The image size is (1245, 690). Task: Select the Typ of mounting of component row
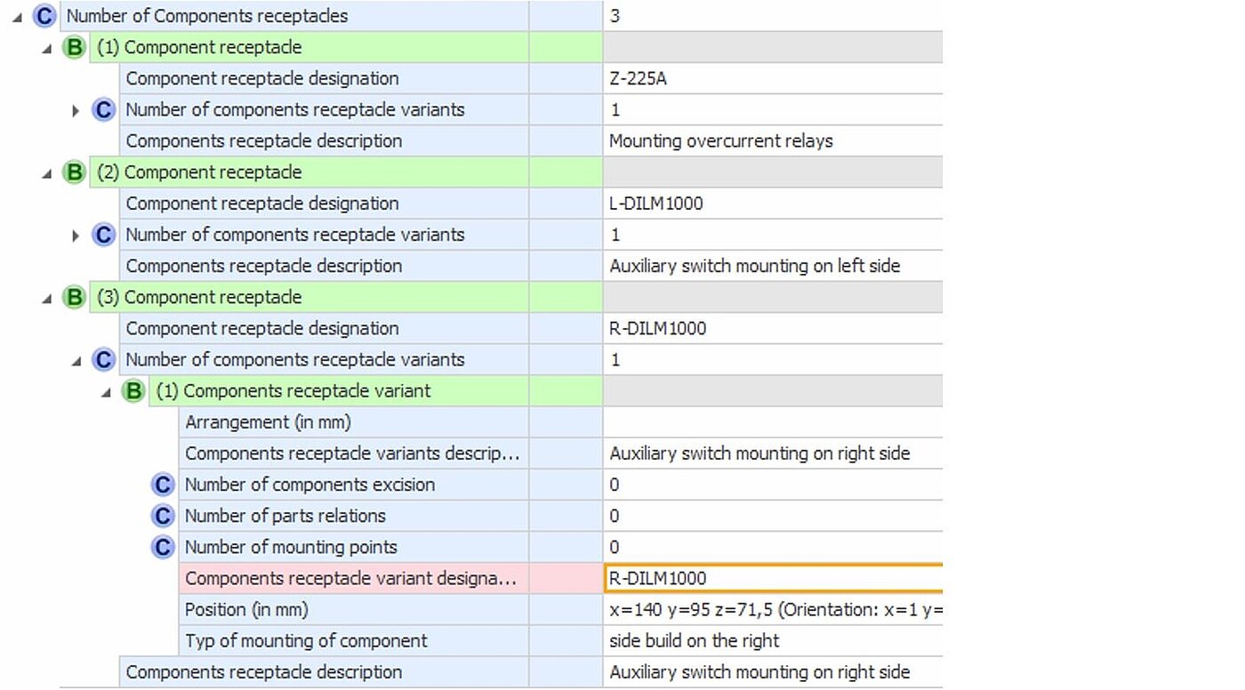coord(354,641)
